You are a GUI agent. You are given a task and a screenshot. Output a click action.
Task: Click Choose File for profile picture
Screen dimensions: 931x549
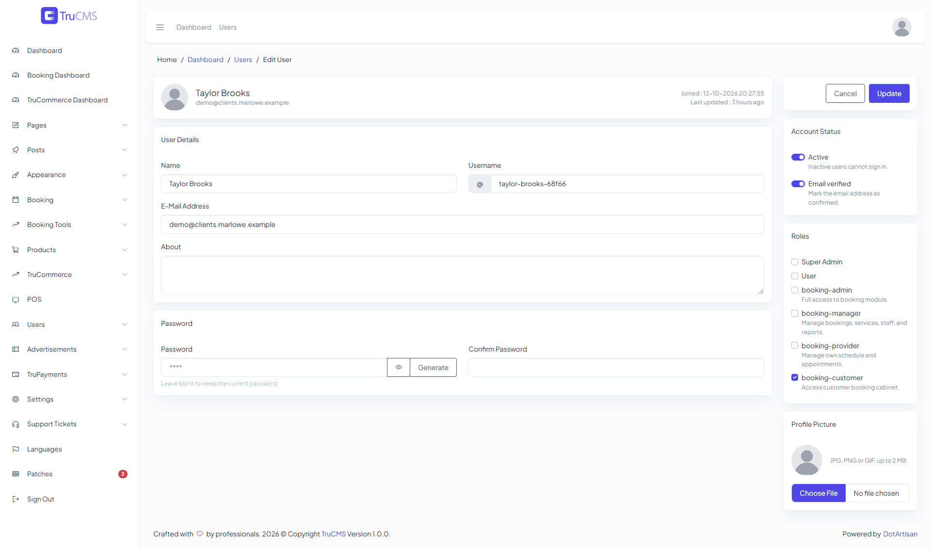(819, 493)
